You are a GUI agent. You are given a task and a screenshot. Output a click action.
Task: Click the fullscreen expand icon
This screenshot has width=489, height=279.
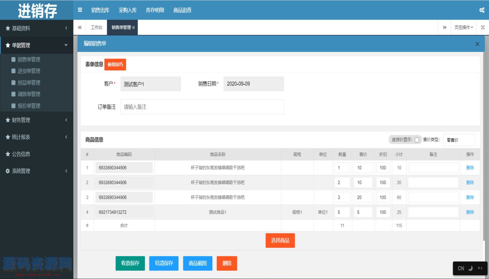[x=483, y=28]
